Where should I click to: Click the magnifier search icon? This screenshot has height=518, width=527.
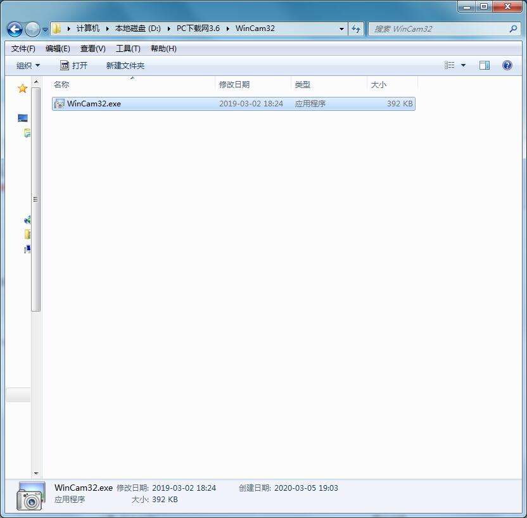click(513, 29)
